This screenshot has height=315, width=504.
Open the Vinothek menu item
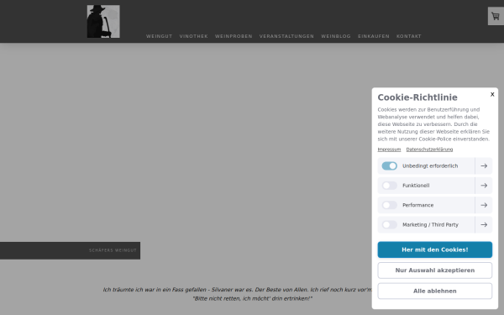(193, 36)
